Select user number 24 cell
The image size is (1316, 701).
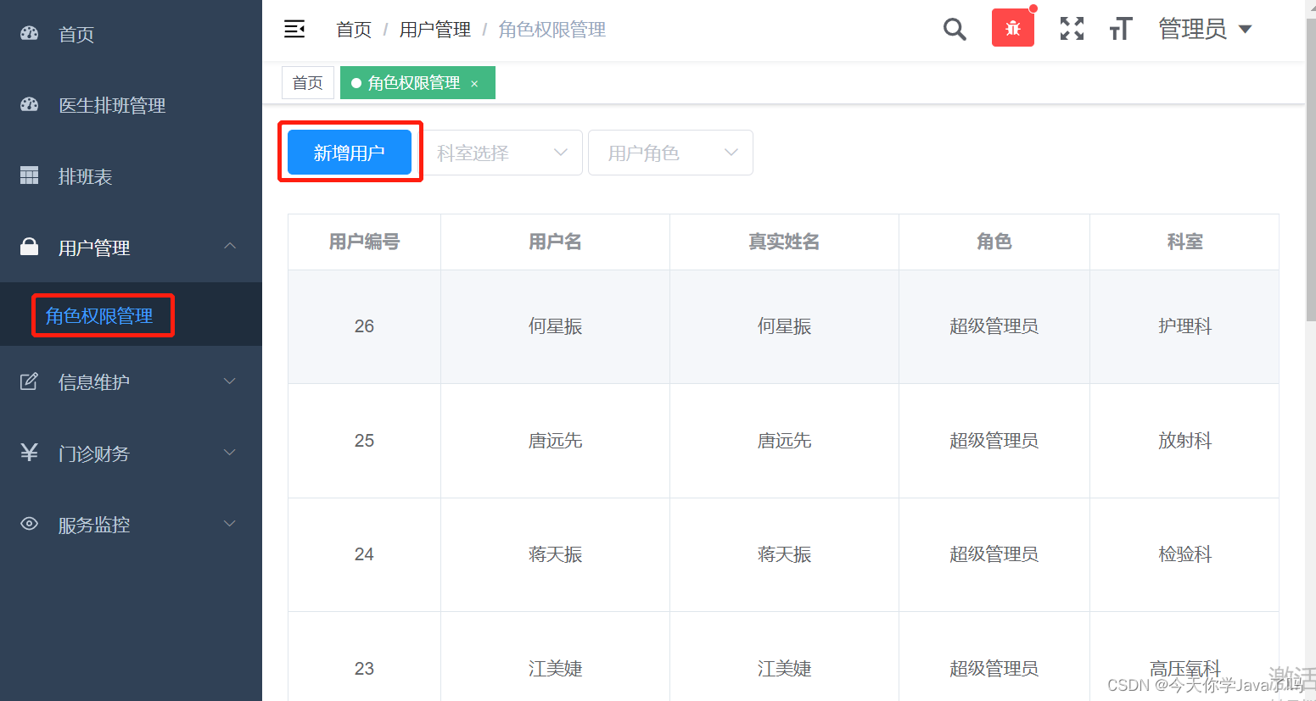365,554
